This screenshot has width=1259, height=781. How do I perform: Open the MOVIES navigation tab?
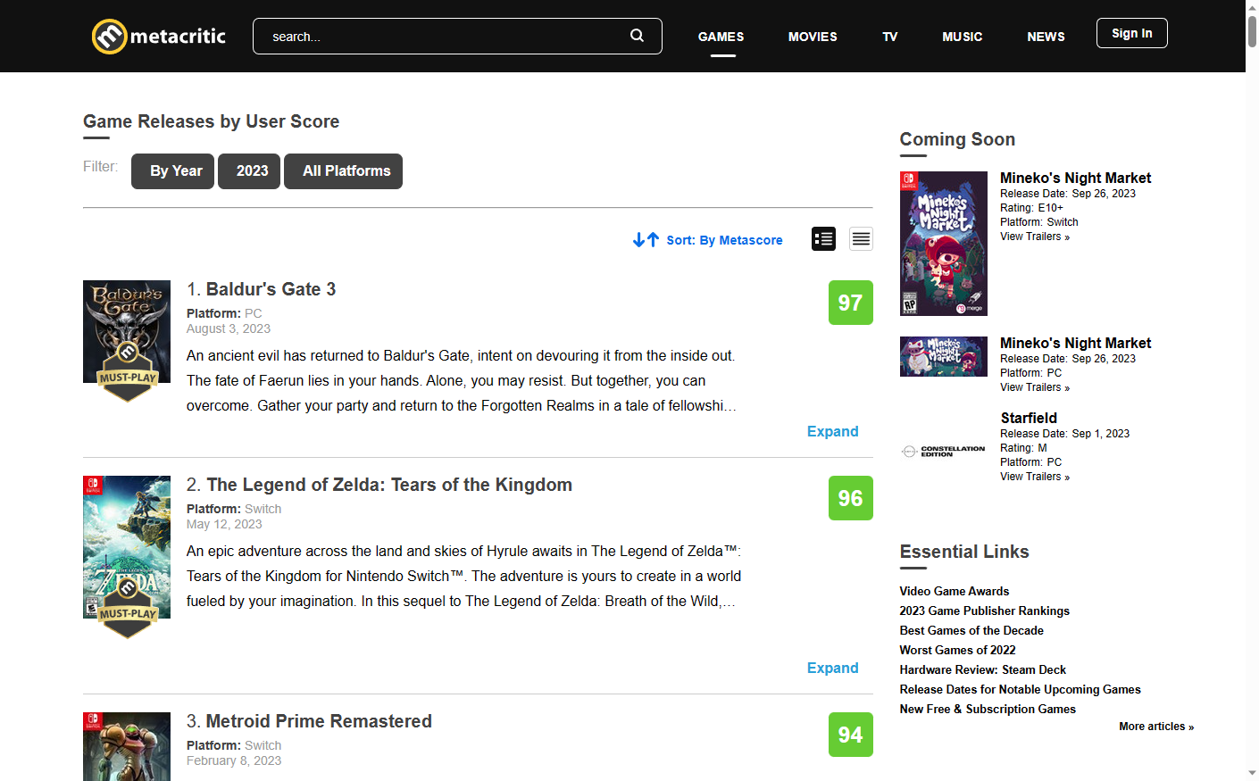813,37
